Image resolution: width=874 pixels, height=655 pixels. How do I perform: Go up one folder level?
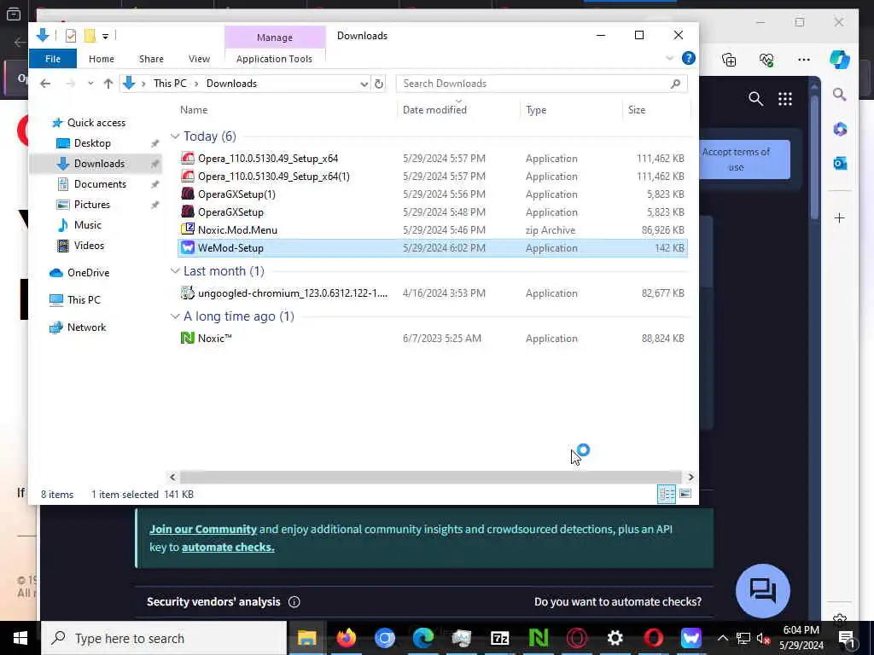[x=108, y=84]
